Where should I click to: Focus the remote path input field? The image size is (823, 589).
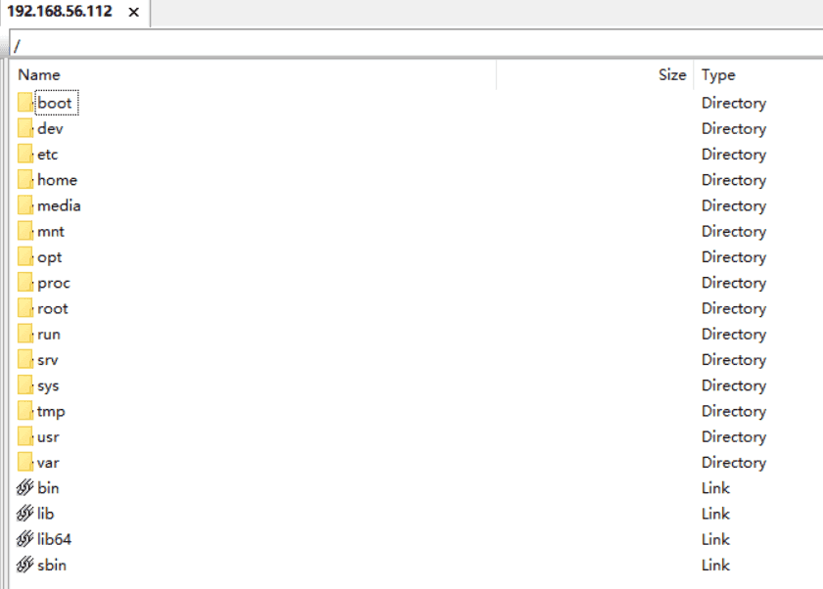(416, 45)
